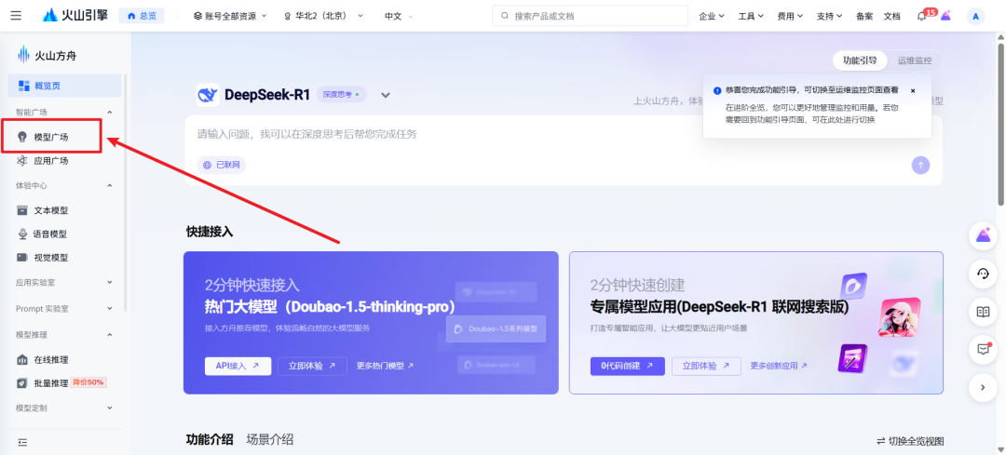
Task: Open the hamburger menu at top left
Action: pyautogui.click(x=16, y=16)
